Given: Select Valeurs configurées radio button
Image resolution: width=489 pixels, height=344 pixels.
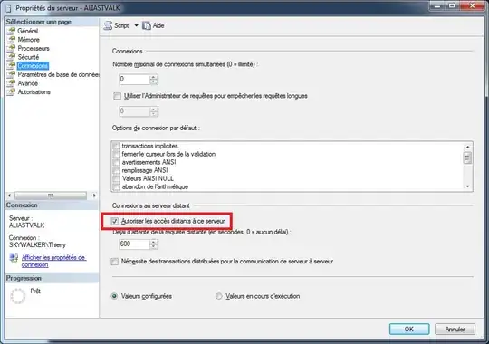Looking at the screenshot, I should point(114,296).
